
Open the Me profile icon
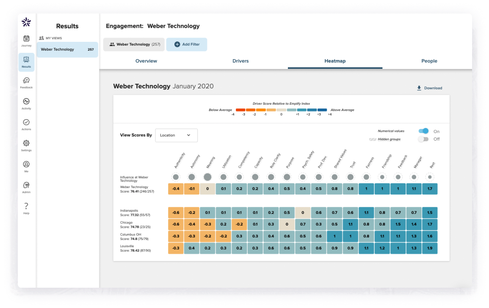click(26, 164)
